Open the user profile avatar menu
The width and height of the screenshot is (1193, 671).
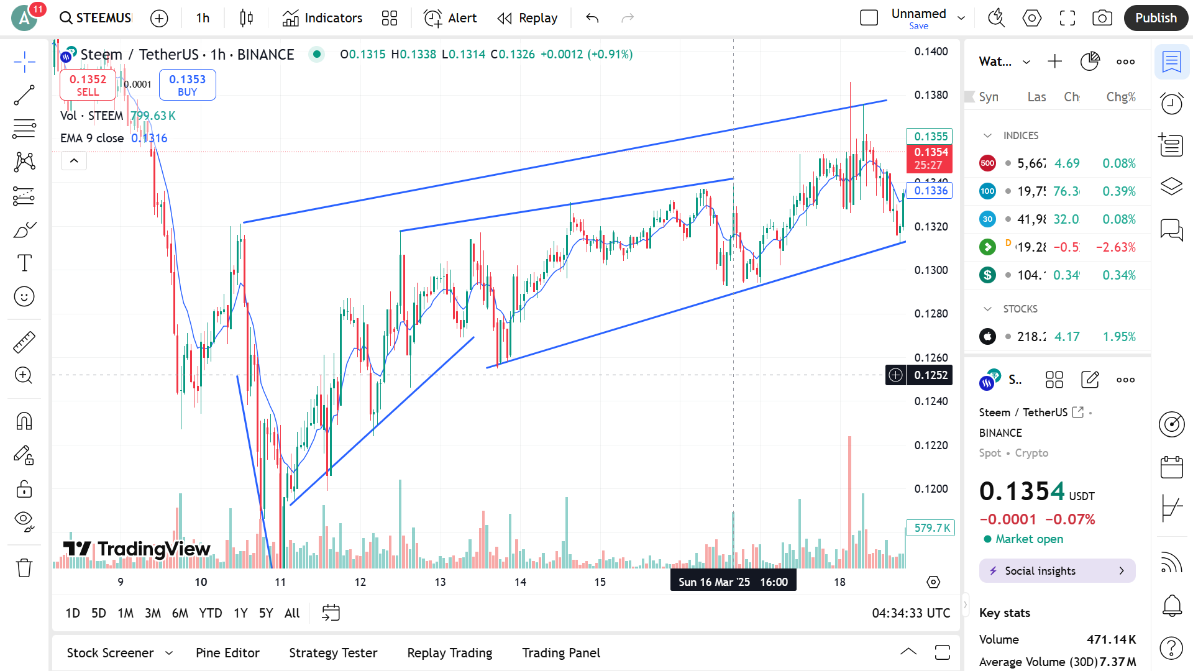tap(24, 18)
